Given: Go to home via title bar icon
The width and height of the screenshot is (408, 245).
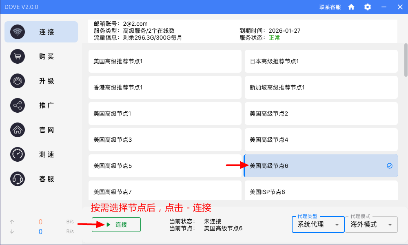Looking at the screenshot, I should (351, 7).
